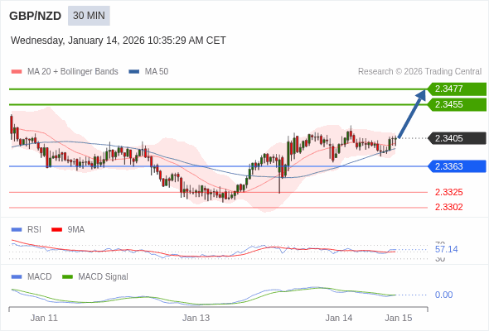Click the Jan 11 date axis label

44,319
